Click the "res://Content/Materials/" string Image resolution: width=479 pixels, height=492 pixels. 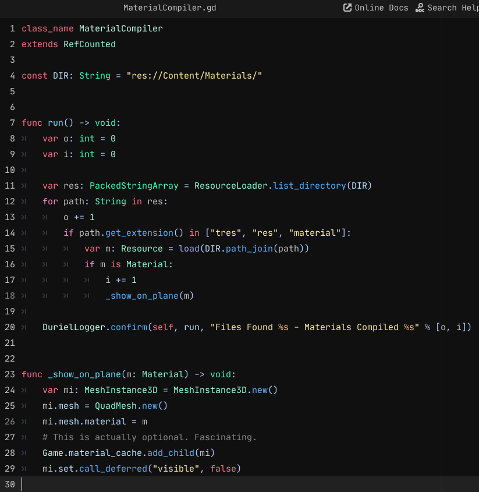(194, 76)
